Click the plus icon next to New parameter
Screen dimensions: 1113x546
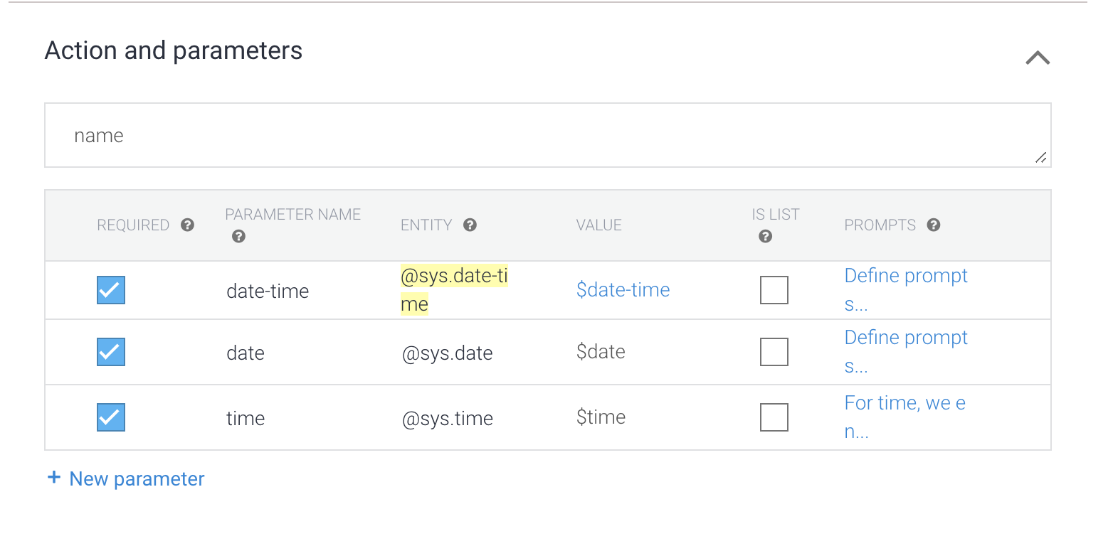55,478
